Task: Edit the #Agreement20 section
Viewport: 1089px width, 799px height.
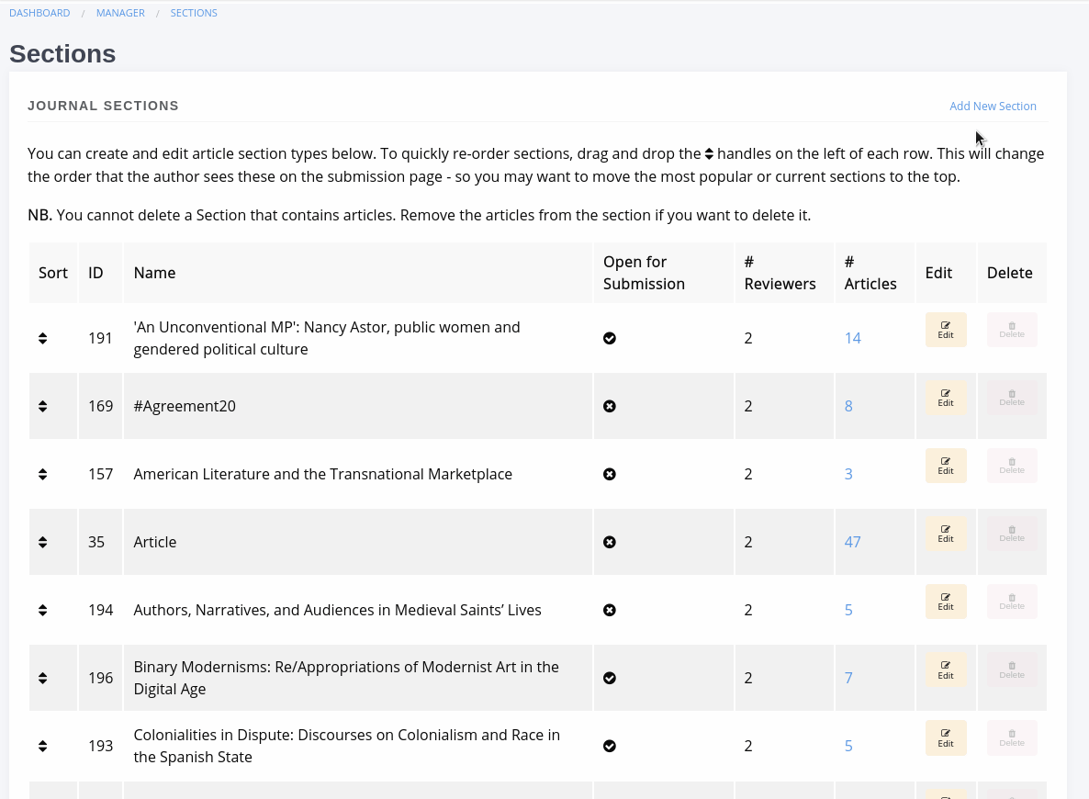Action: (945, 398)
